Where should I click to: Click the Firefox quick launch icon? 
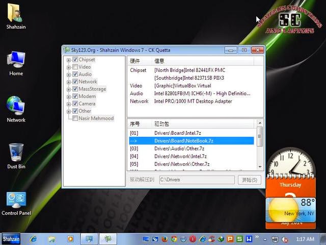(165, 239)
